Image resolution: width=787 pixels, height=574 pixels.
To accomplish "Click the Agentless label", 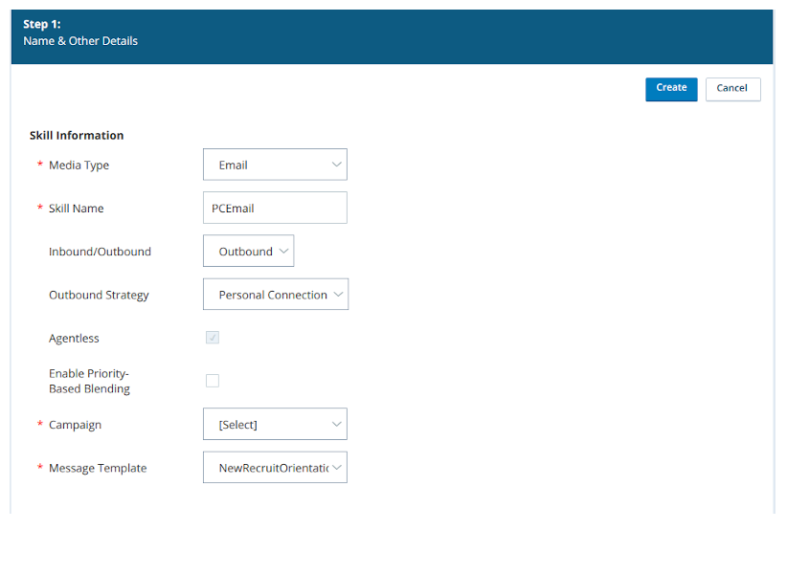I will tap(74, 339).
